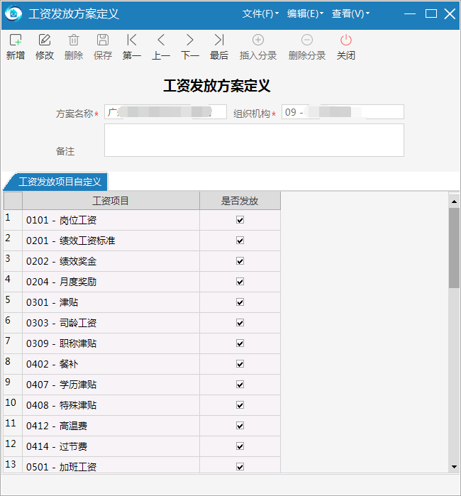This screenshot has height=496, width=461.
Task: Go to previous record with 上一 arrow
Action: (x=161, y=40)
